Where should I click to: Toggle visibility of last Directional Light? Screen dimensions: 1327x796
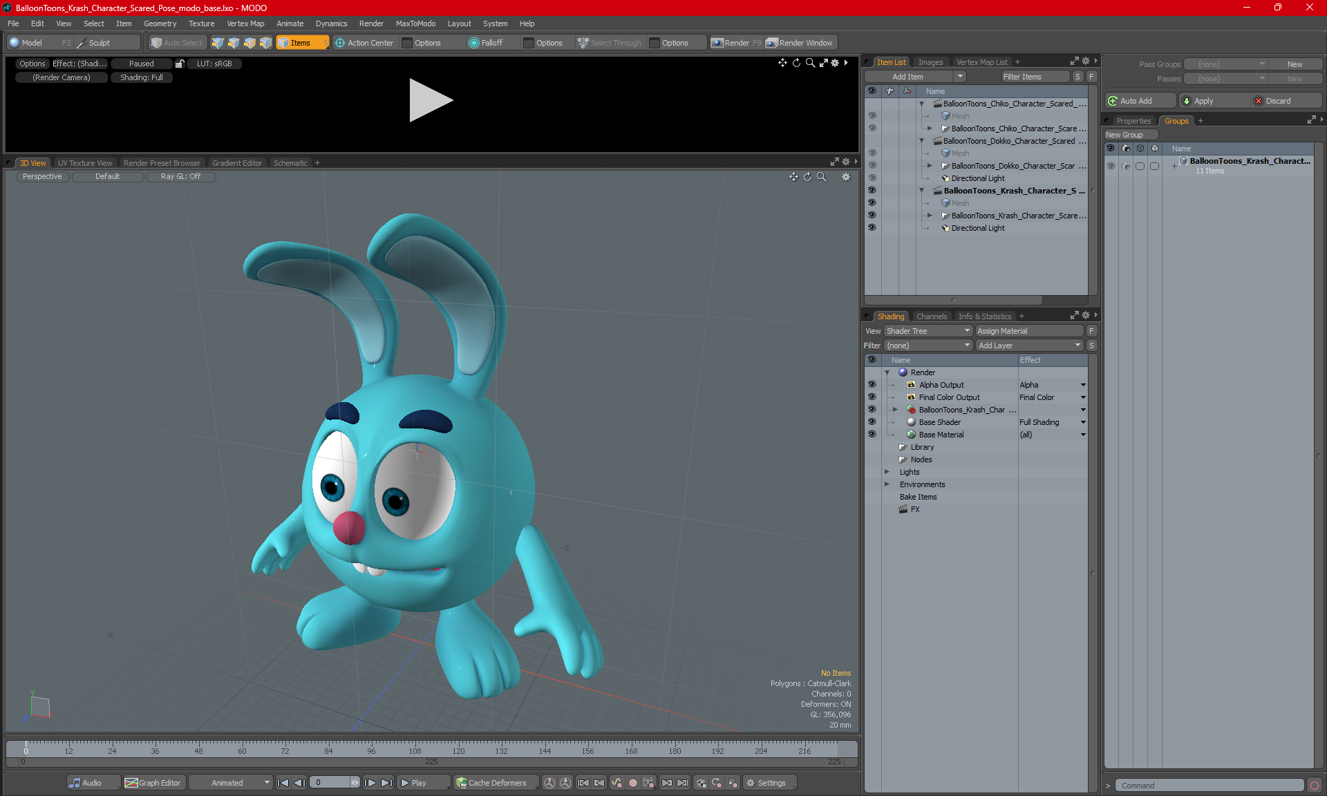pyautogui.click(x=872, y=227)
